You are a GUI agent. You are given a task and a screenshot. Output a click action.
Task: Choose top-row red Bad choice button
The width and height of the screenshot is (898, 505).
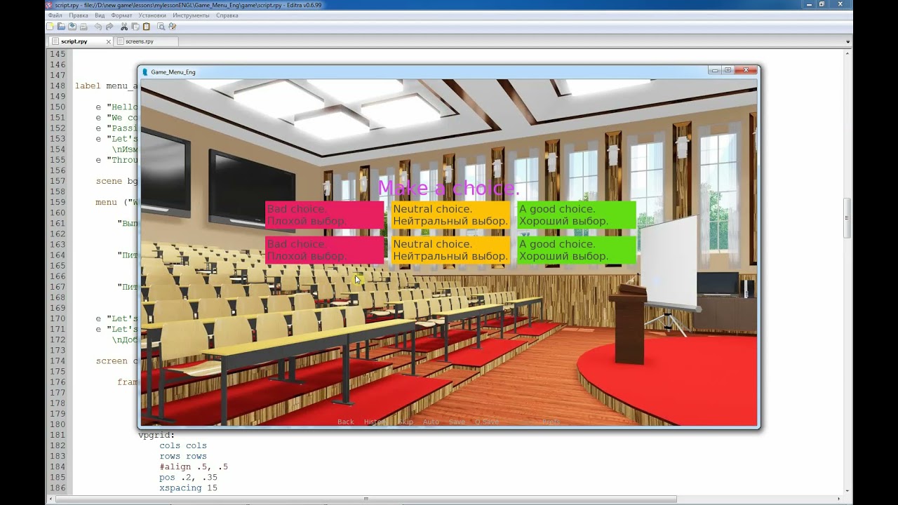[325, 215]
